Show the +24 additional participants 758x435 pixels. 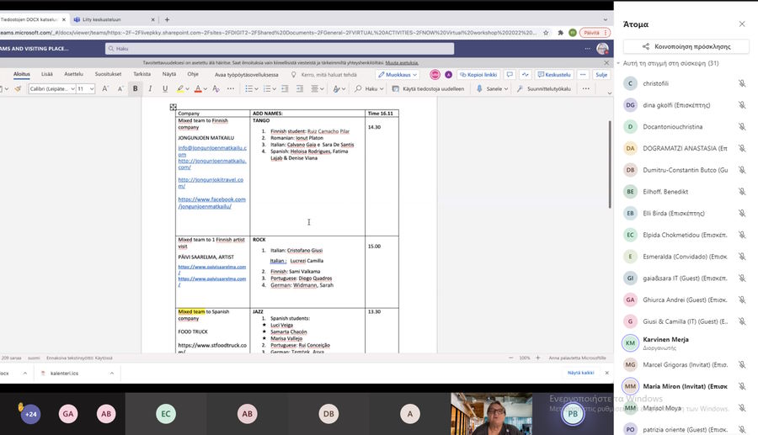click(30, 414)
